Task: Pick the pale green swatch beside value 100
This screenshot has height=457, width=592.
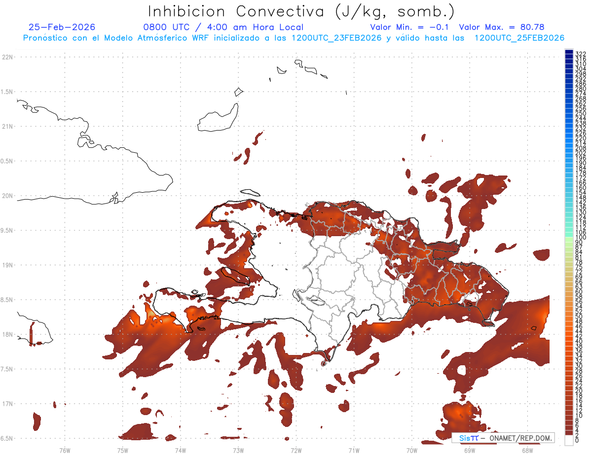Action: [569, 240]
